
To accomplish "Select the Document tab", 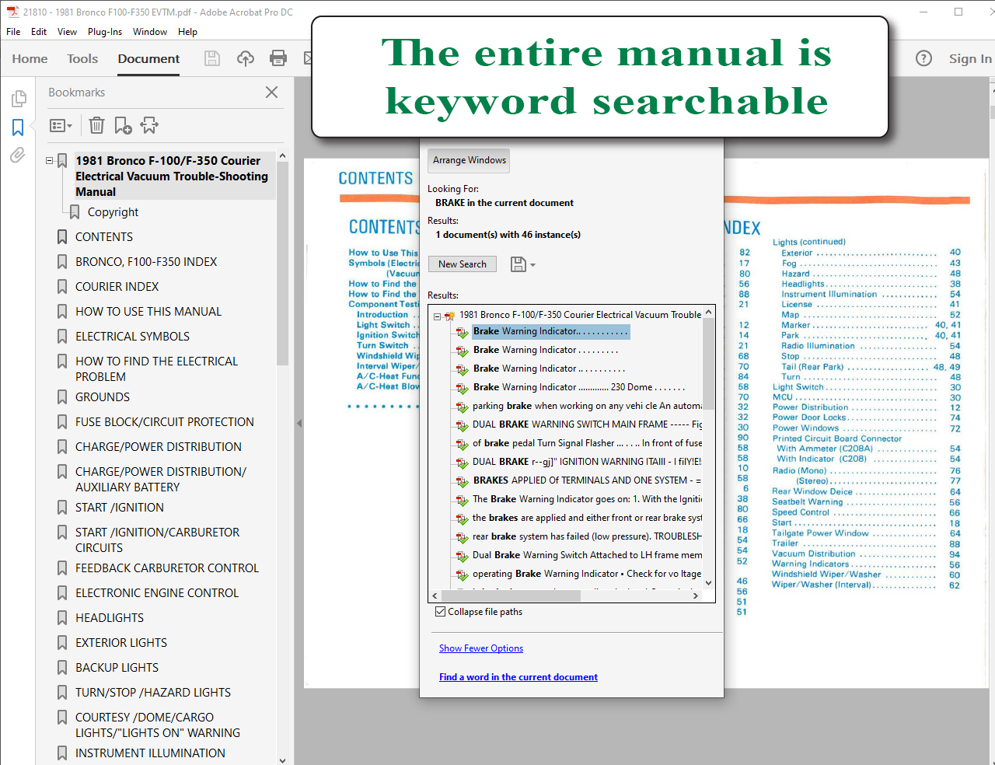I will pos(148,58).
